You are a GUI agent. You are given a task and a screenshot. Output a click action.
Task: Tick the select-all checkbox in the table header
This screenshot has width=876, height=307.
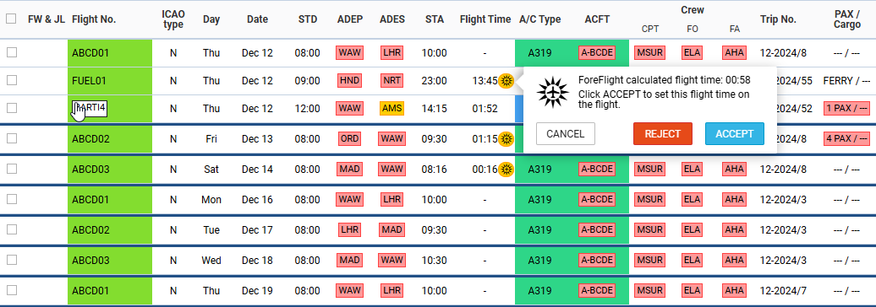tap(11, 19)
